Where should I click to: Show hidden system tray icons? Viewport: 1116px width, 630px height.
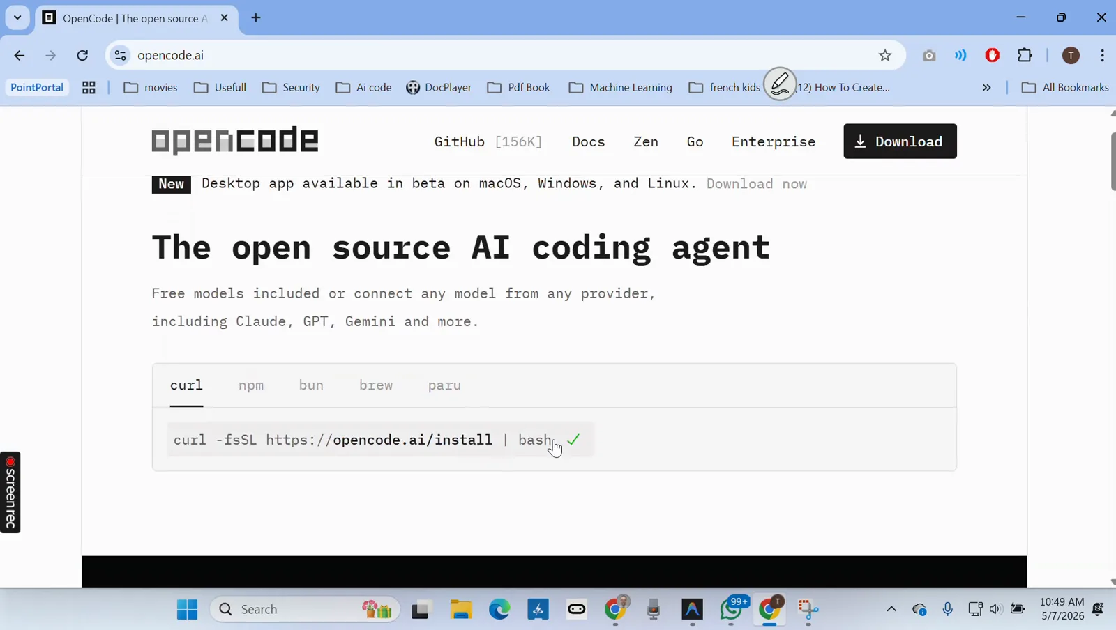pyautogui.click(x=891, y=609)
